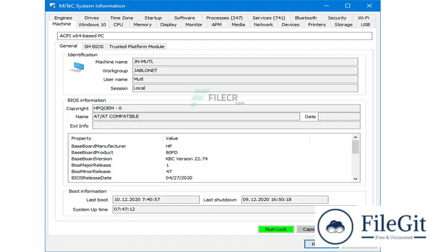Select the Display tab
Image resolution: width=436 pixels, height=252 pixels.
pyautogui.click(x=168, y=24)
